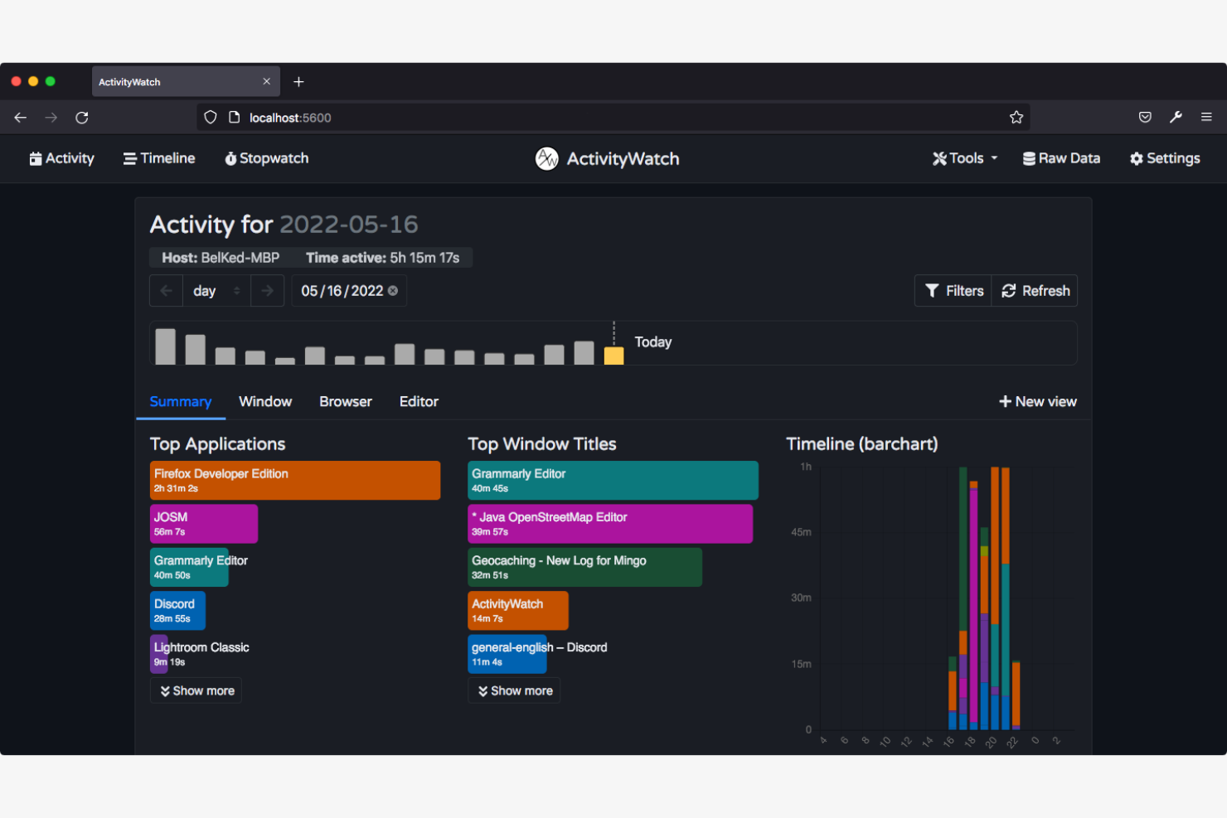Close the ActivityWatch browser tab
The height and width of the screenshot is (818, 1227).
(266, 81)
